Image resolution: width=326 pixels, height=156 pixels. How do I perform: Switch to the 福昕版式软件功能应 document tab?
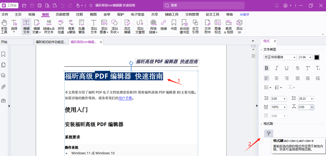[50, 42]
